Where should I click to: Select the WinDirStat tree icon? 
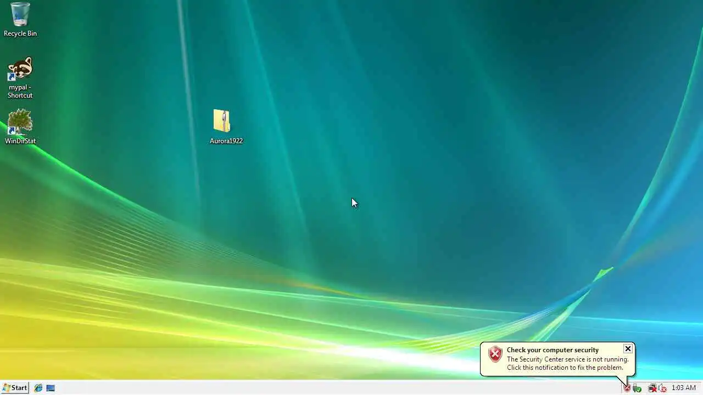click(x=20, y=122)
